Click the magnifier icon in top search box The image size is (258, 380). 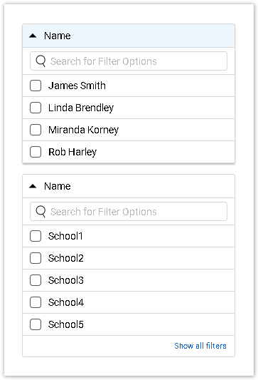[x=41, y=61]
